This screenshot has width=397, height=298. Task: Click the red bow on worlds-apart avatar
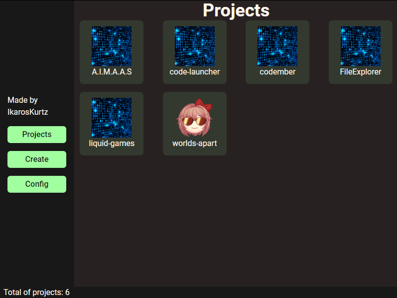tap(204, 105)
